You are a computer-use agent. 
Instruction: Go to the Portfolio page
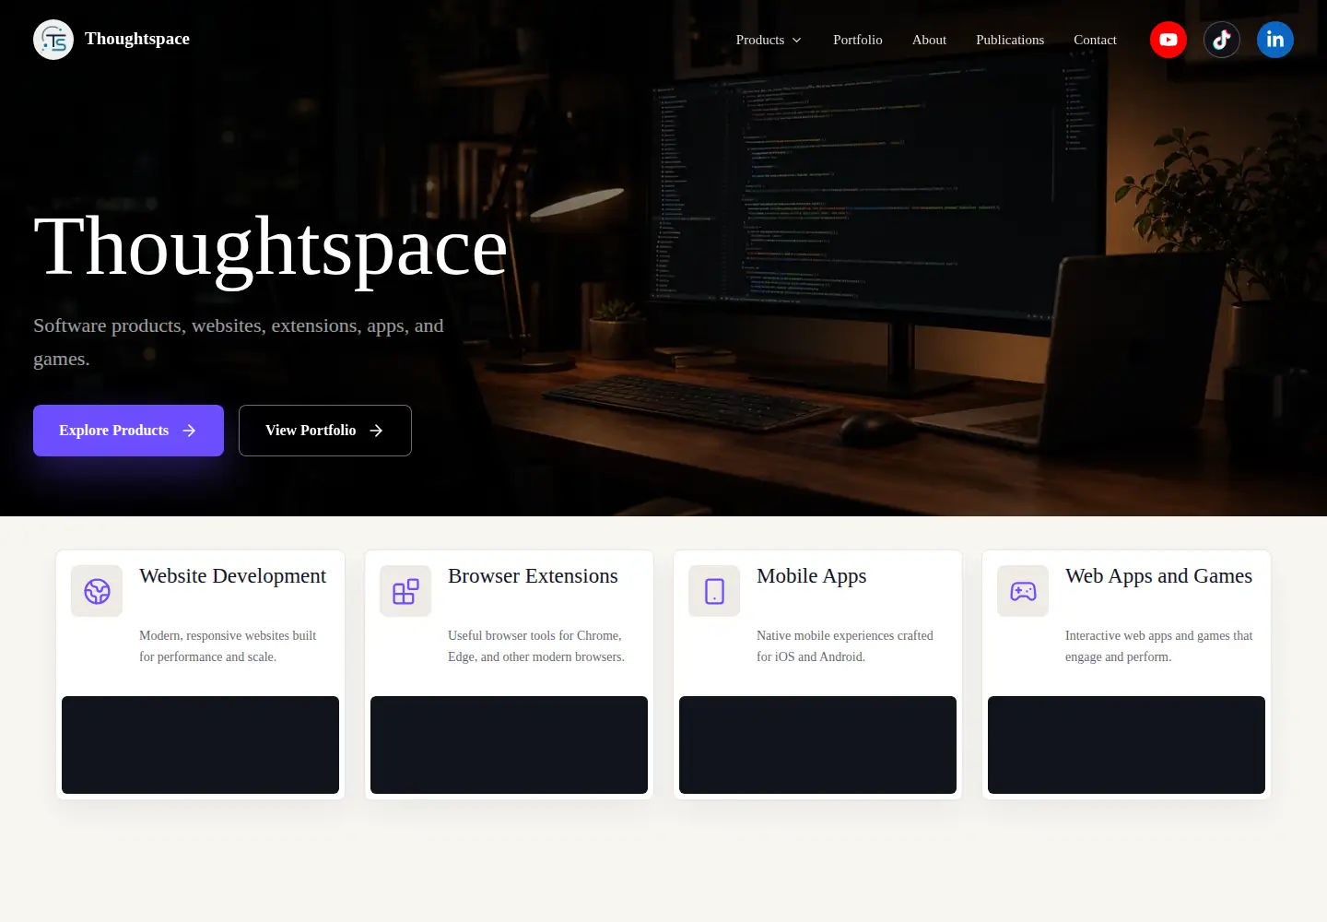click(858, 40)
